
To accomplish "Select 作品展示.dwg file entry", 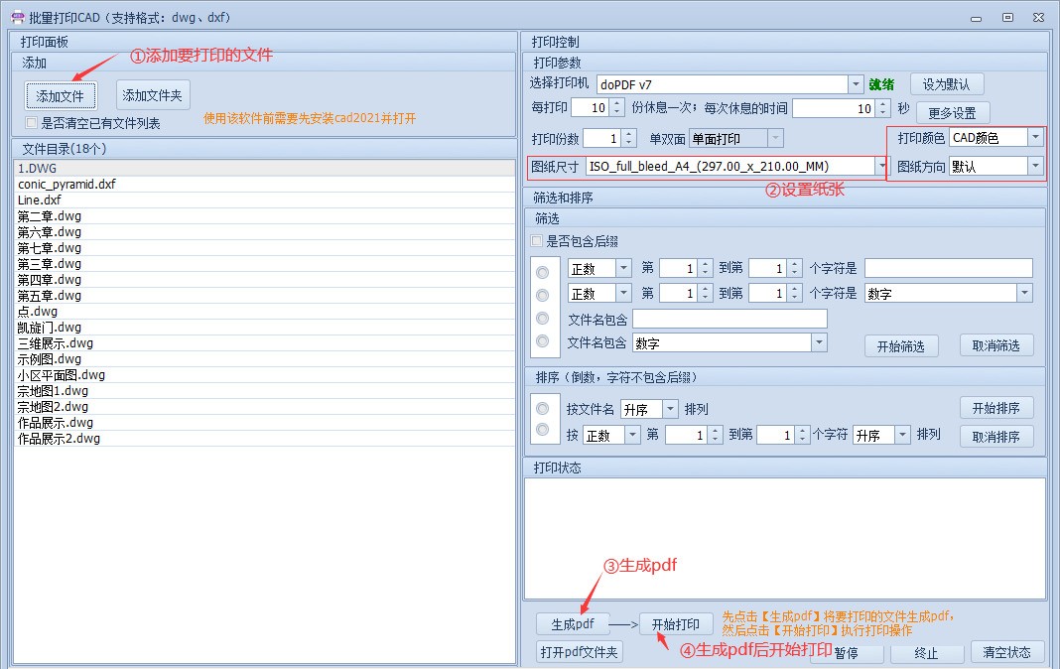I will [264, 423].
